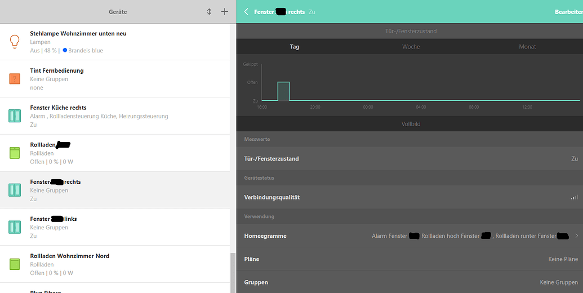583x293 pixels.
Task: Switch to the Woche tab
Action: point(411,47)
